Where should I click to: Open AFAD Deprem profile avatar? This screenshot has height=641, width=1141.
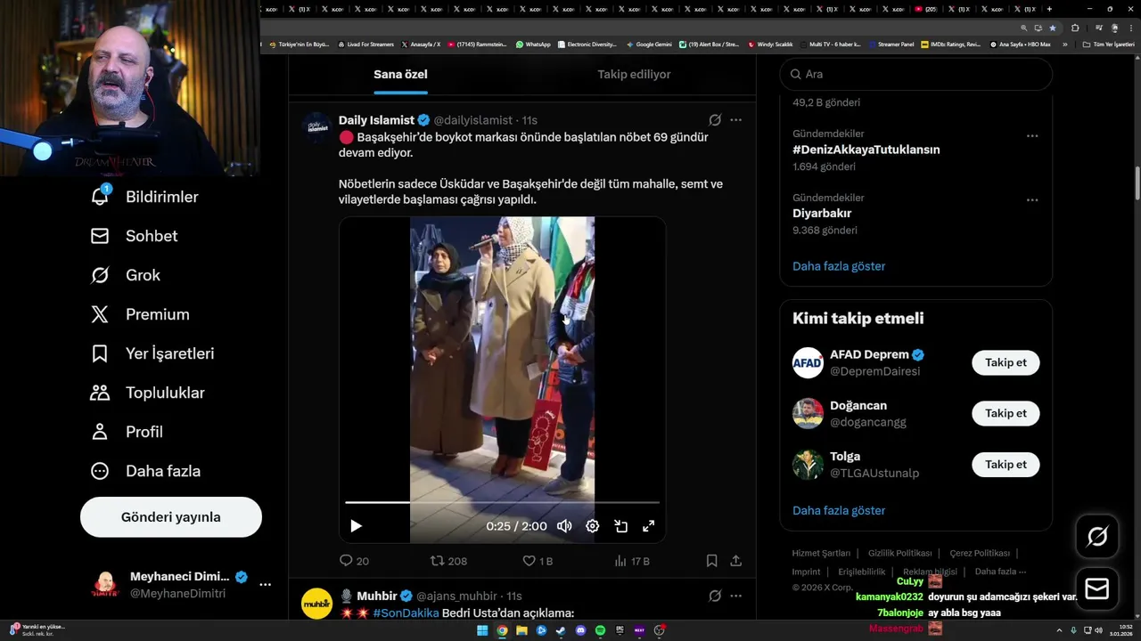pyautogui.click(x=808, y=362)
